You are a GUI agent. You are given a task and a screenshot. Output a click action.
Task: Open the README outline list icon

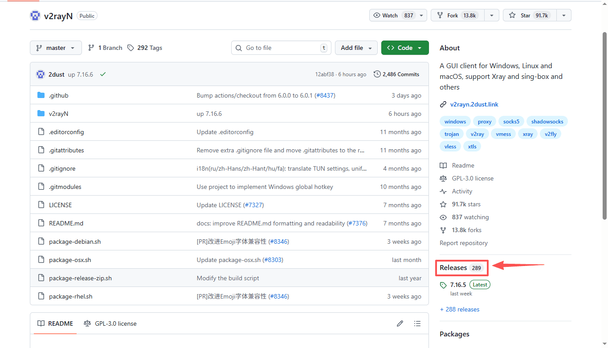[x=417, y=323]
